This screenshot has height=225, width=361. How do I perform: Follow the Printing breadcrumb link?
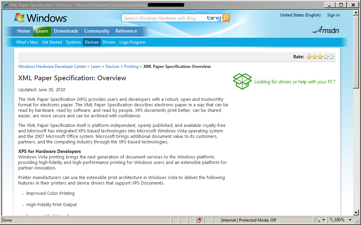131,67
